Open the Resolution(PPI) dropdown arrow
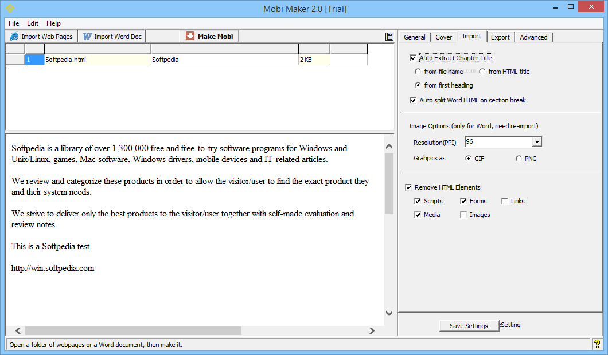 [537, 141]
